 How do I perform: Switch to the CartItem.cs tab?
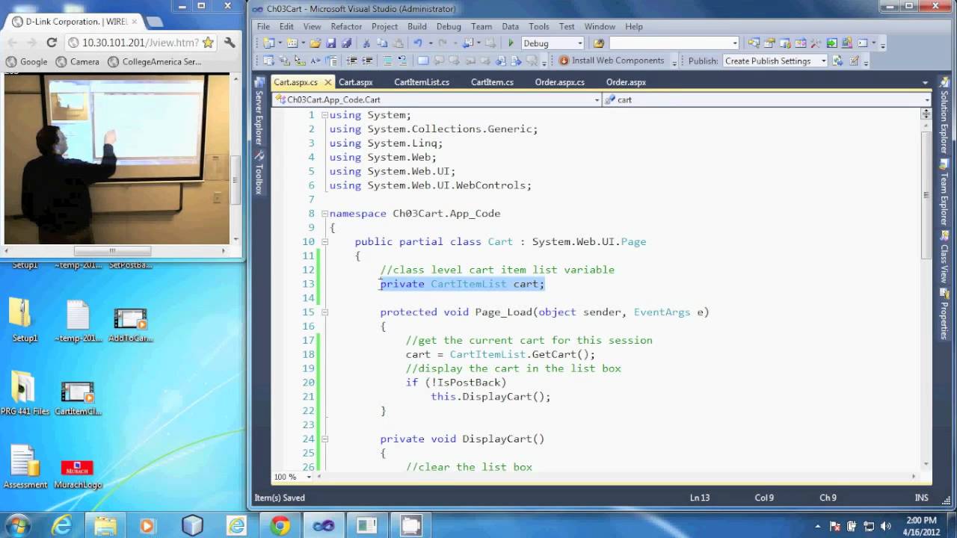pos(492,82)
